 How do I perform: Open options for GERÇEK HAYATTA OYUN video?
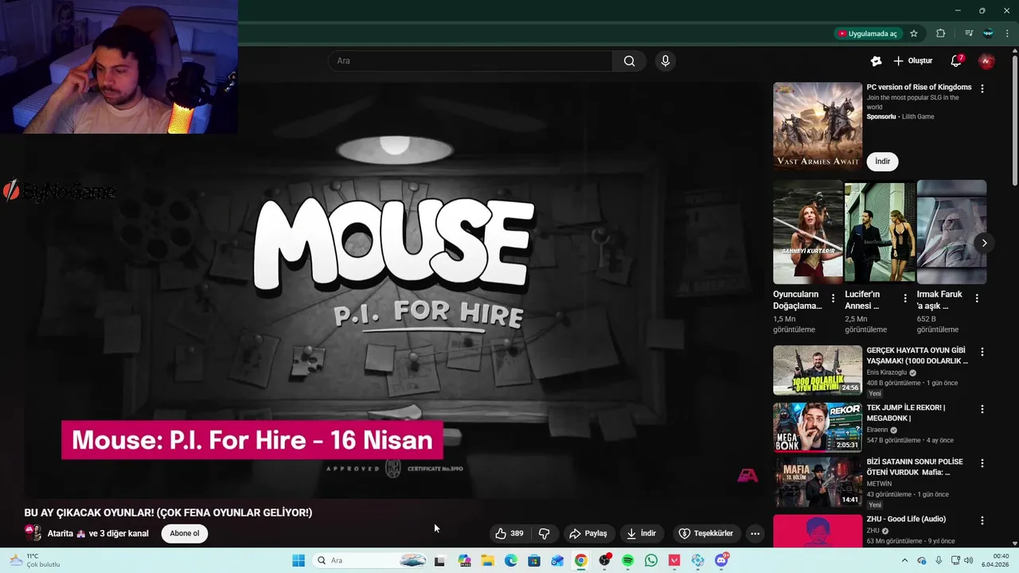[982, 352]
